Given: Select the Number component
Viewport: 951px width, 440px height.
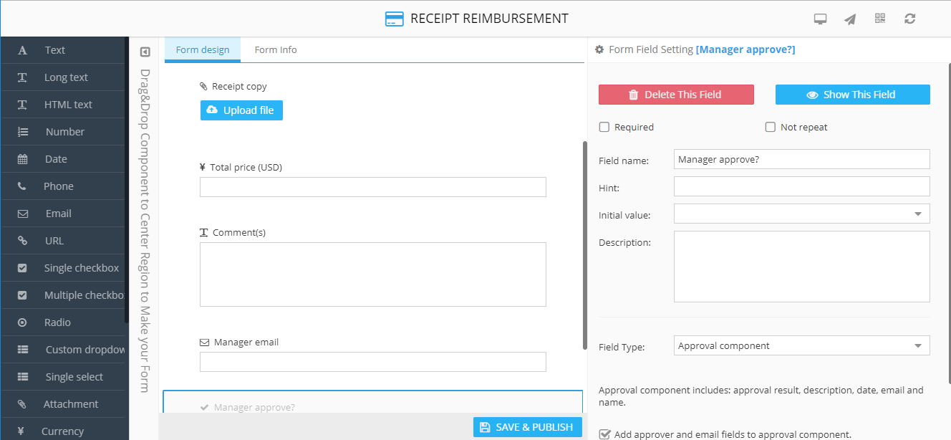Looking at the screenshot, I should (x=63, y=132).
